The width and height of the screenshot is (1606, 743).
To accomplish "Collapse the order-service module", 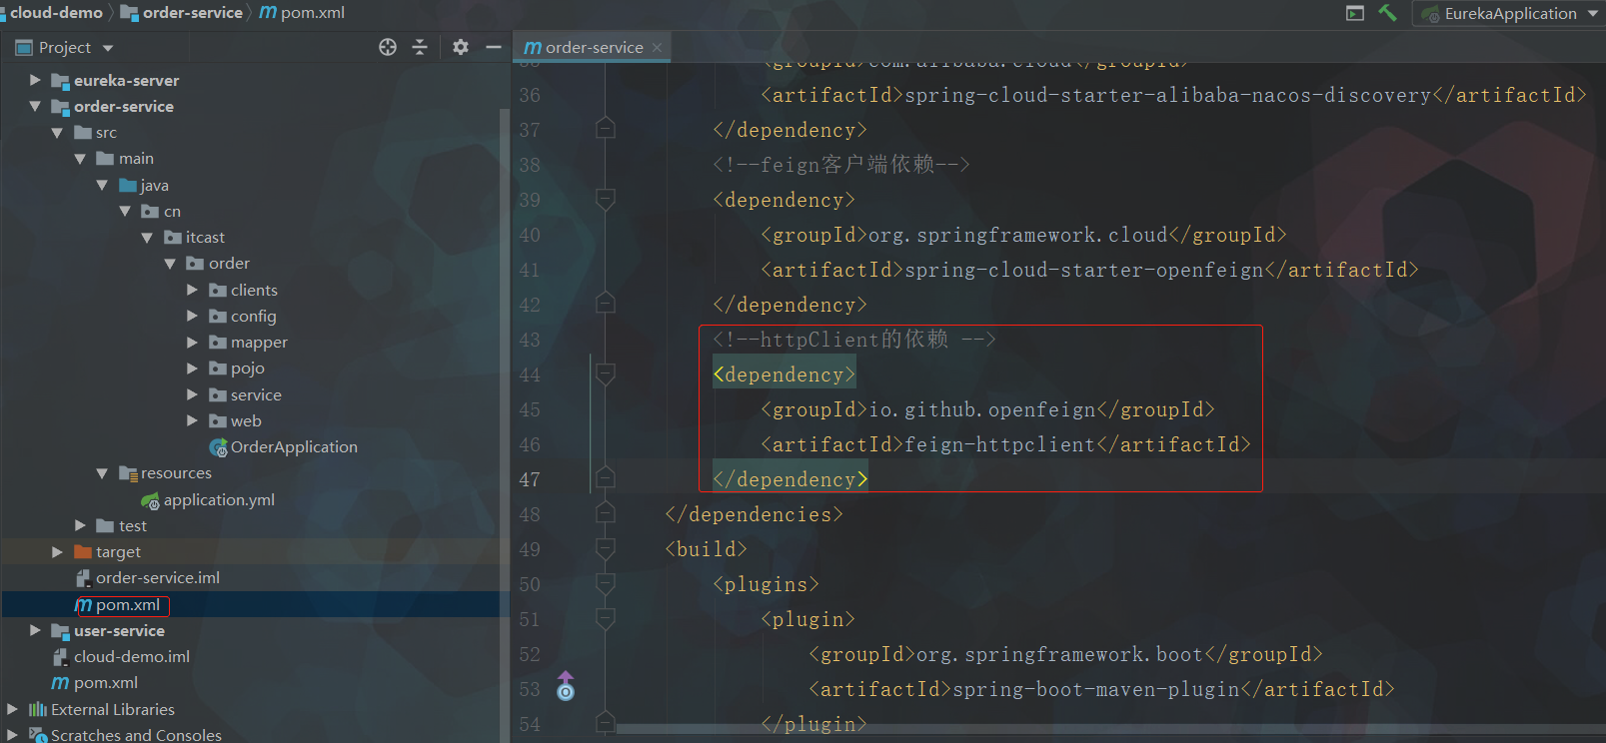I will [35, 106].
